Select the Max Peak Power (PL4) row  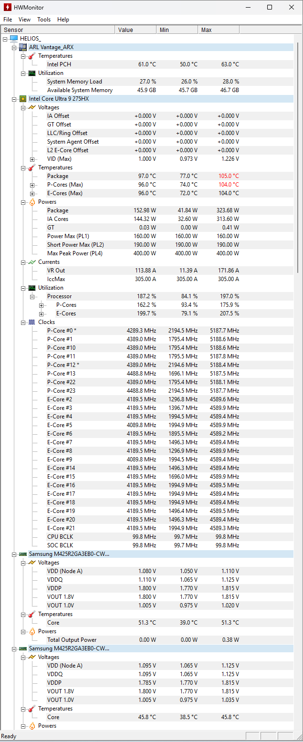(x=147, y=253)
